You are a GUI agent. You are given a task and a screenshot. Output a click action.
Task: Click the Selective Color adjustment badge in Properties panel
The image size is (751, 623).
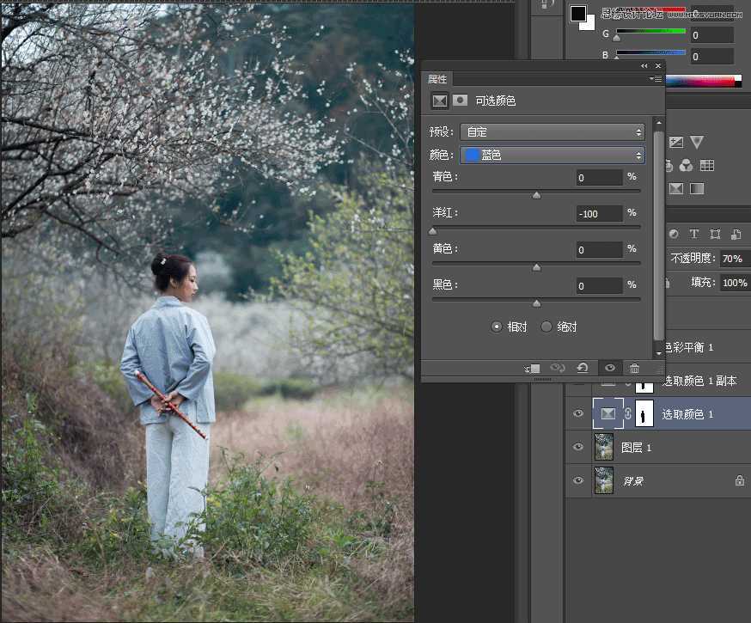(439, 101)
